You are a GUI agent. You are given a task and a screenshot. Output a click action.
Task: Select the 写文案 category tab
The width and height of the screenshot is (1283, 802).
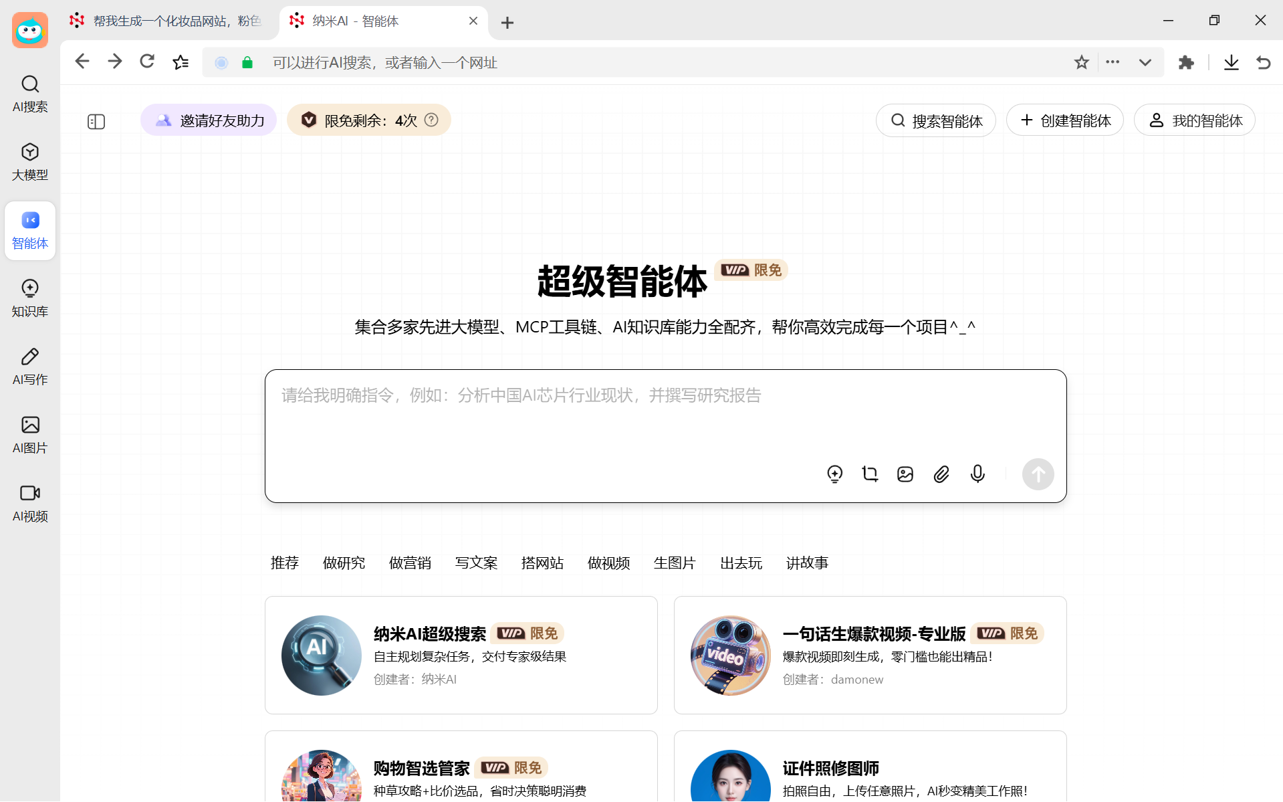476,563
